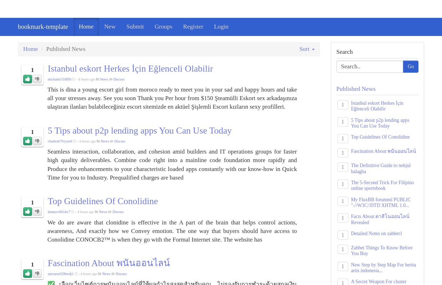Click inside the search input field
This screenshot has height=285, width=442.
pos(370,67)
